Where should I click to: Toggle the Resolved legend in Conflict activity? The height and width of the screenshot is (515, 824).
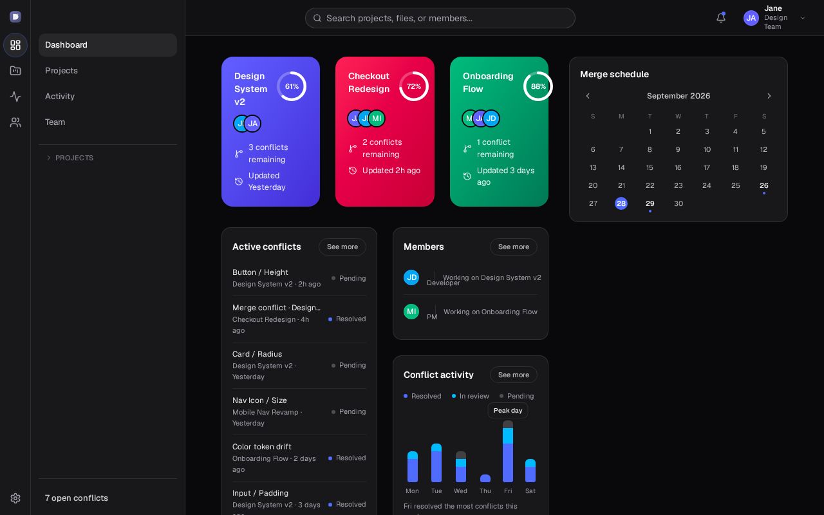(422, 396)
